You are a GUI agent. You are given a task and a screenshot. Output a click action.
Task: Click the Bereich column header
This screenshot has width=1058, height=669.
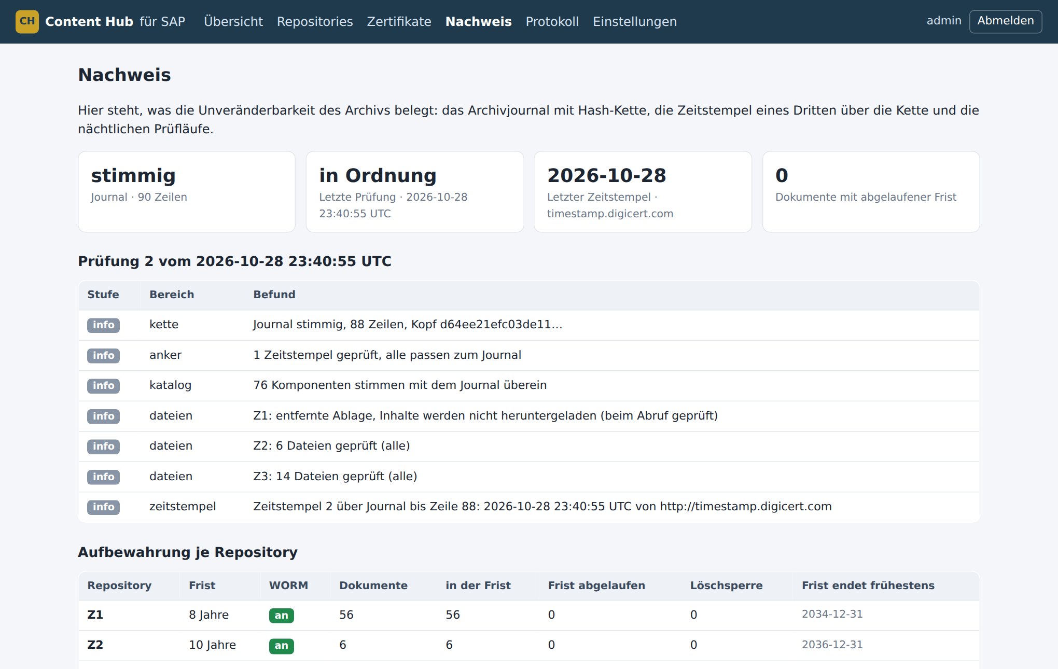(172, 295)
